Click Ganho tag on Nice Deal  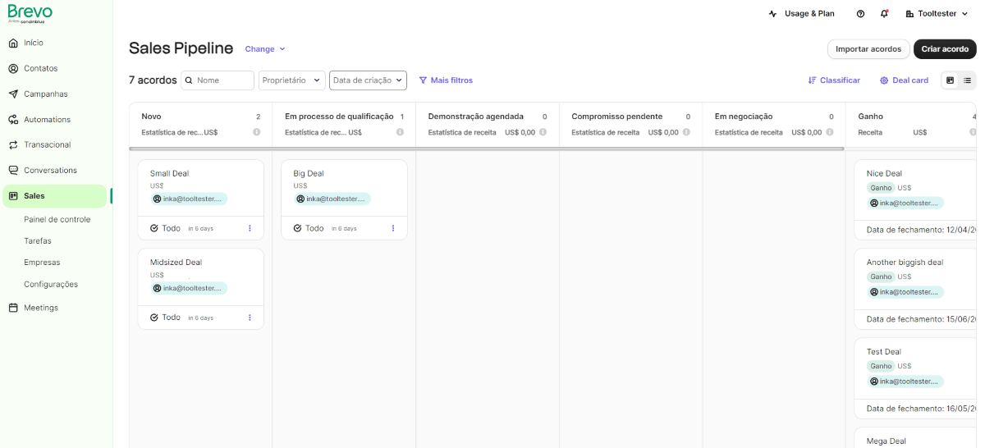tap(881, 188)
